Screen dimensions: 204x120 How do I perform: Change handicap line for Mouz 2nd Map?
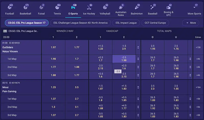(x=138, y=107)
